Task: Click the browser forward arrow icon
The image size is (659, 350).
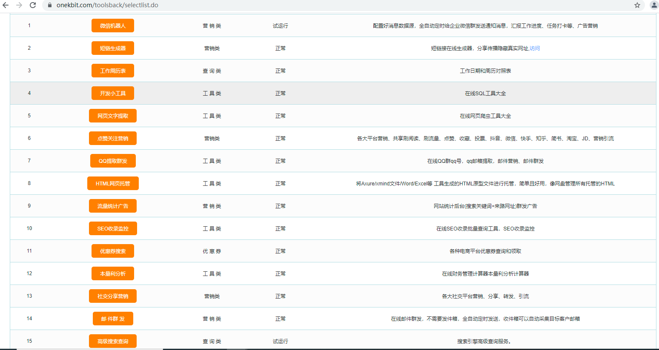Action: tap(19, 6)
